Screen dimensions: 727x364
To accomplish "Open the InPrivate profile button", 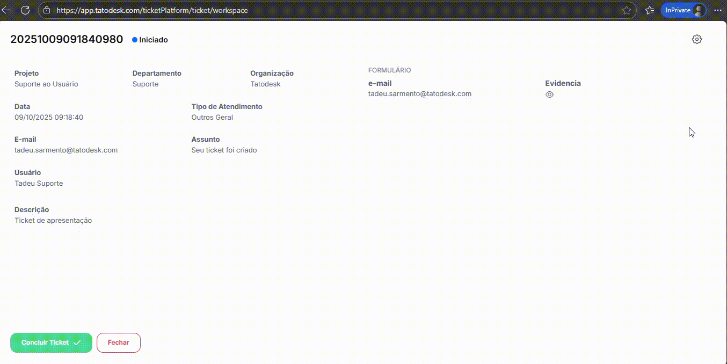I will coord(683,10).
